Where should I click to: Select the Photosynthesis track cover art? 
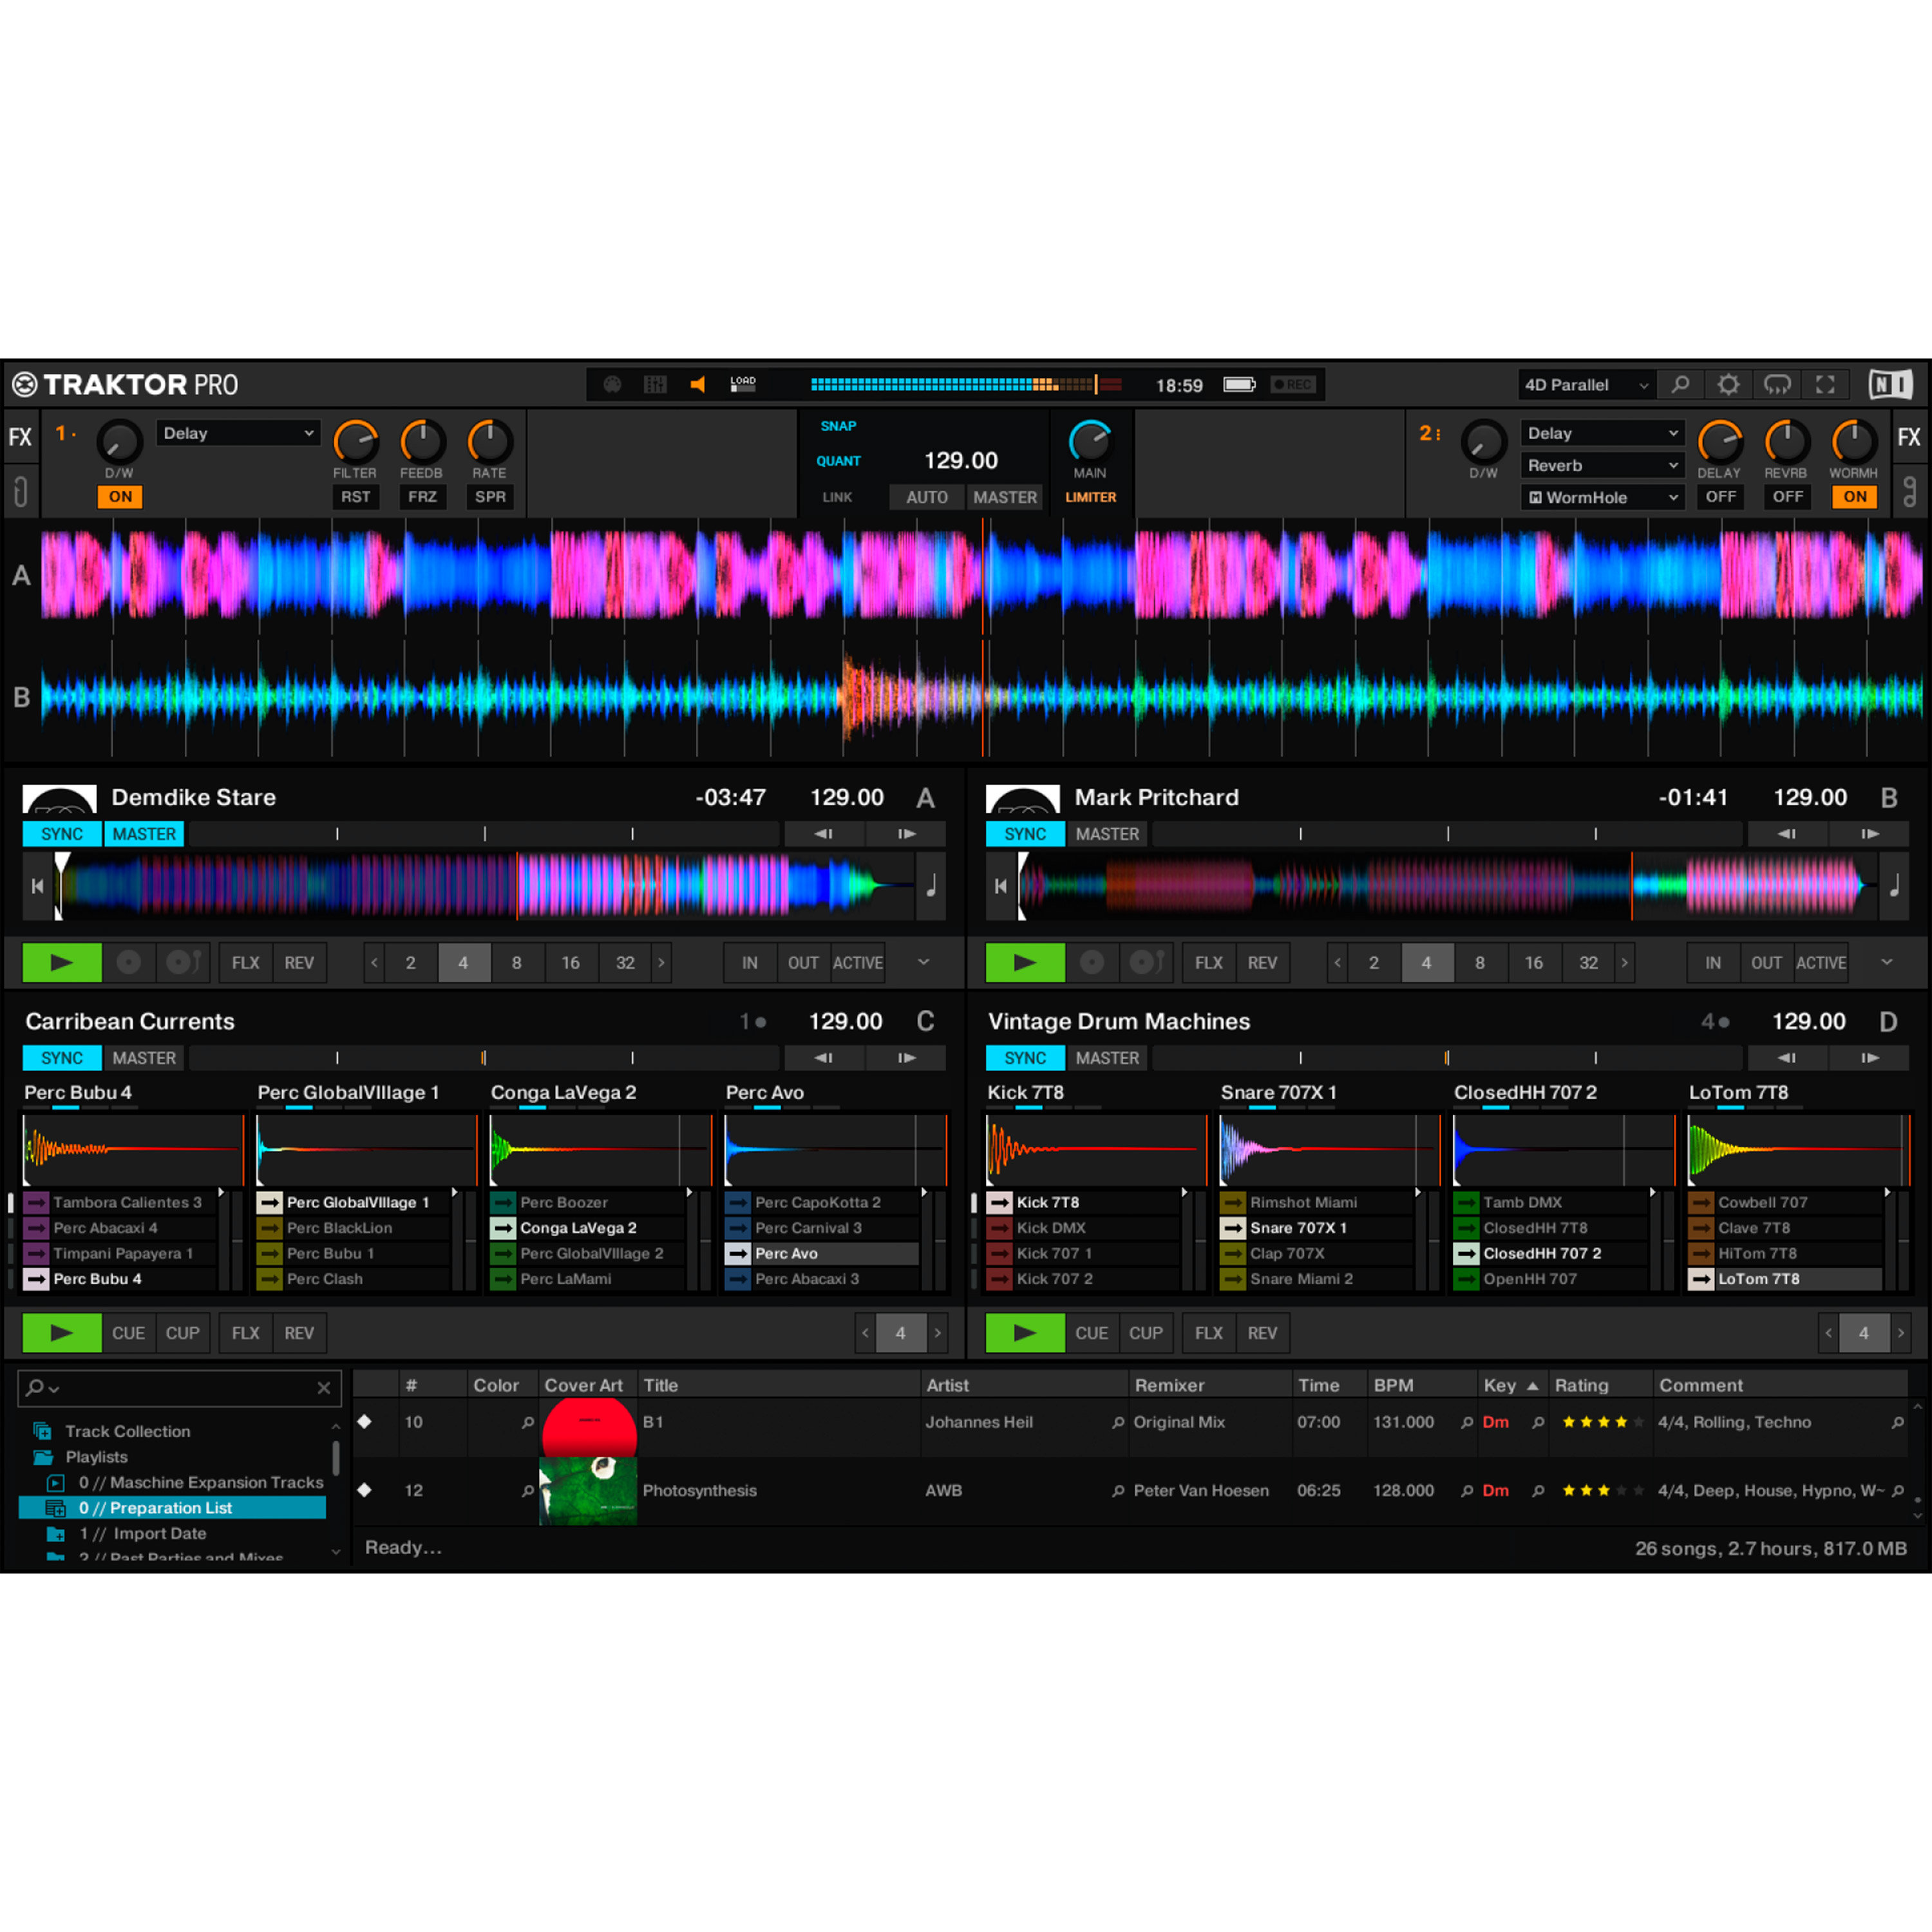click(588, 1491)
